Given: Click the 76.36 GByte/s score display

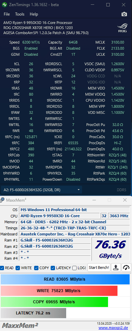Looking at the screenshot, I should (x=111, y=249).
